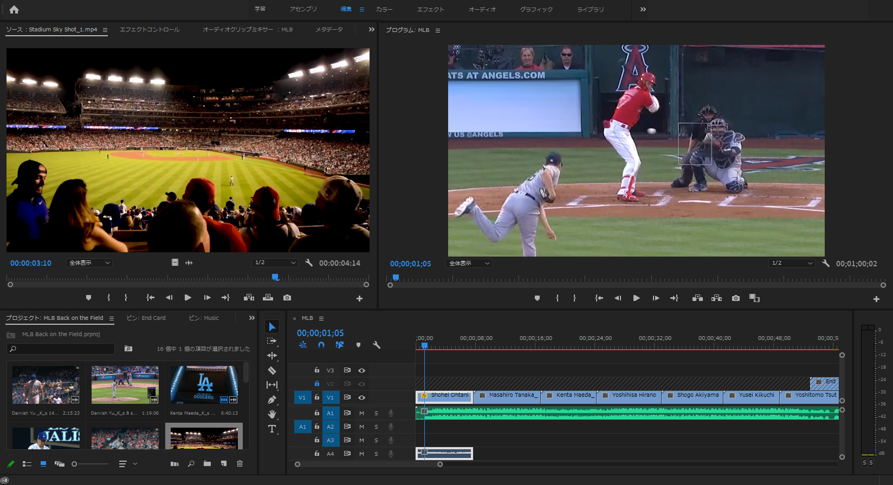The height and width of the screenshot is (485, 893).
Task: Select the Type tool
Action: (272, 429)
